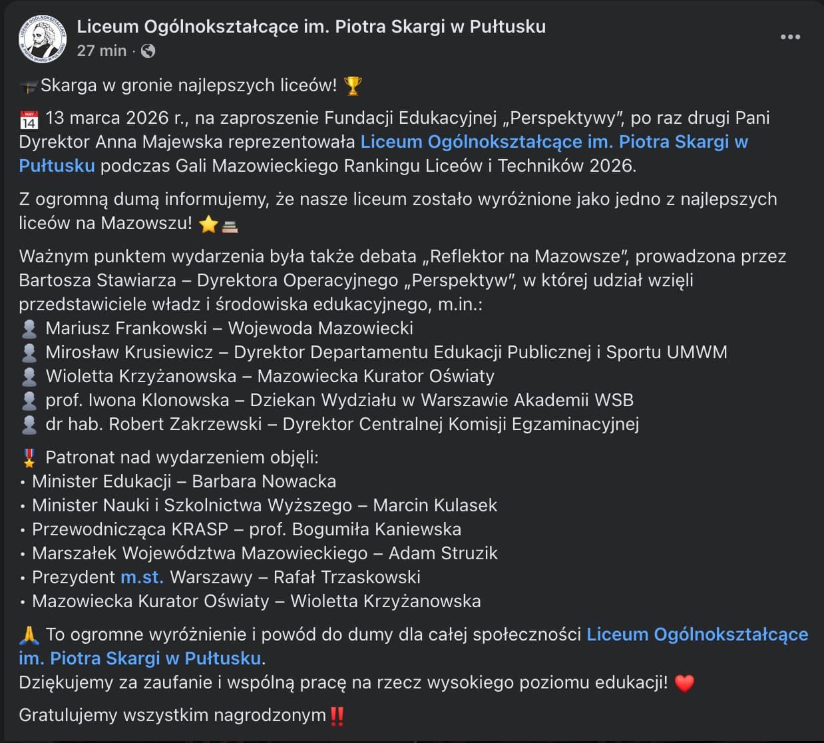Click the "27 min" post timestamp
The width and height of the screenshot is (824, 743).
pyautogui.click(x=101, y=51)
